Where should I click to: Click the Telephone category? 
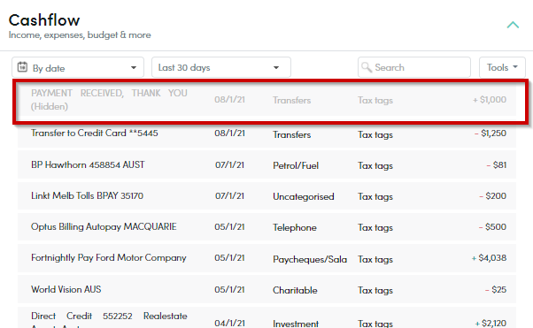coord(294,227)
